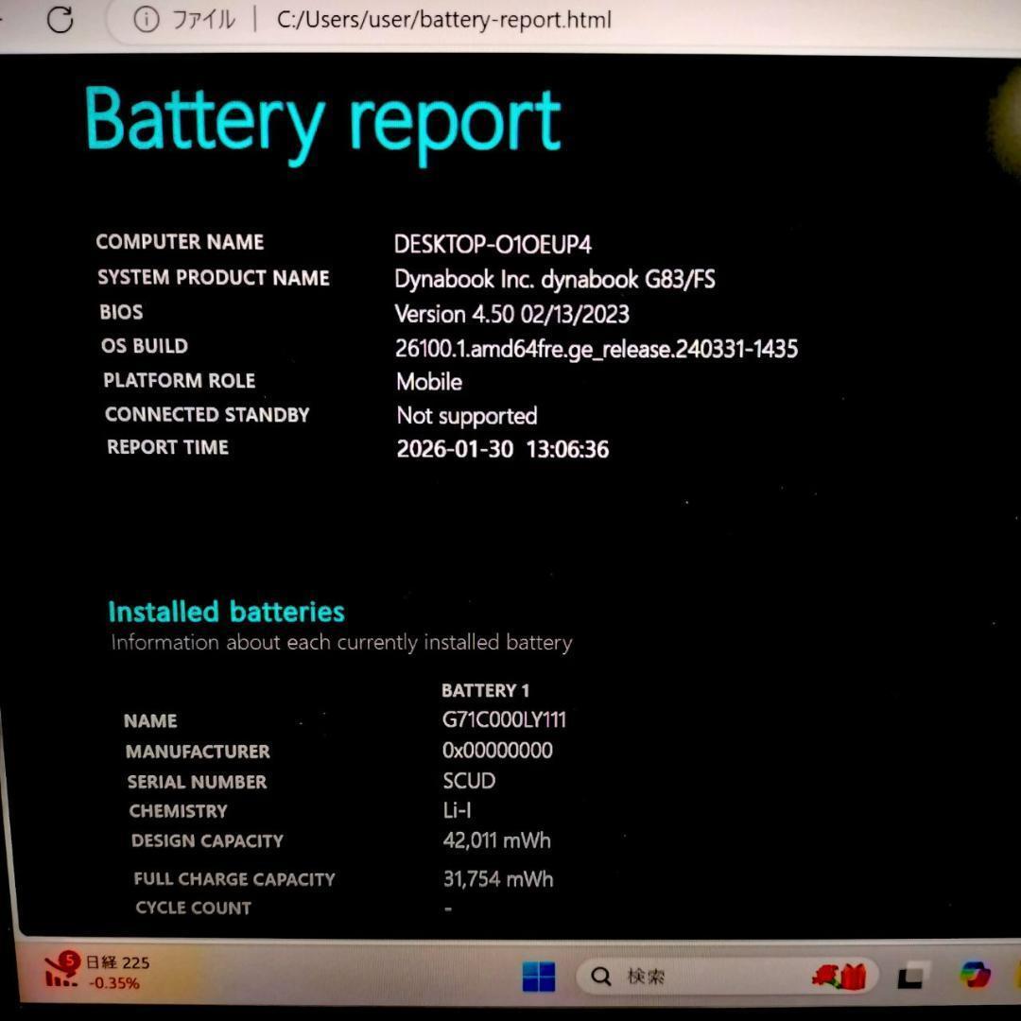Click the BATTERY 1 column header
This screenshot has width=1021, height=1021.
pyautogui.click(x=484, y=690)
